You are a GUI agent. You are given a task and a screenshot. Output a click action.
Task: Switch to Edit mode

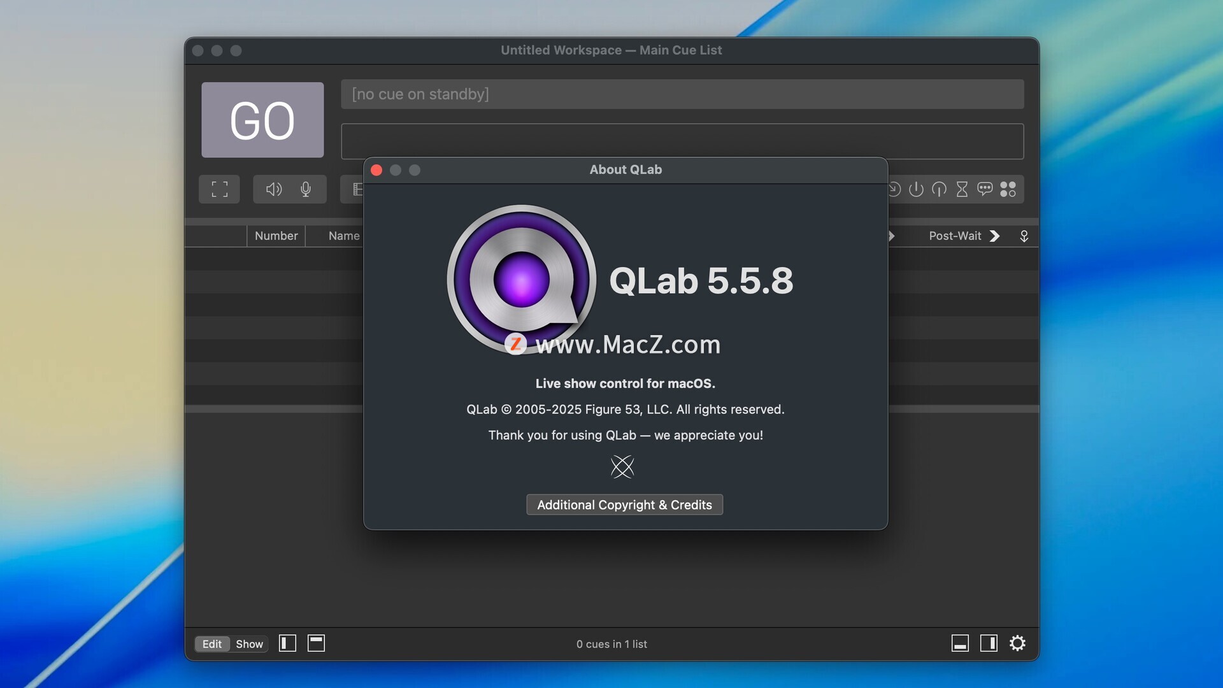pos(212,644)
